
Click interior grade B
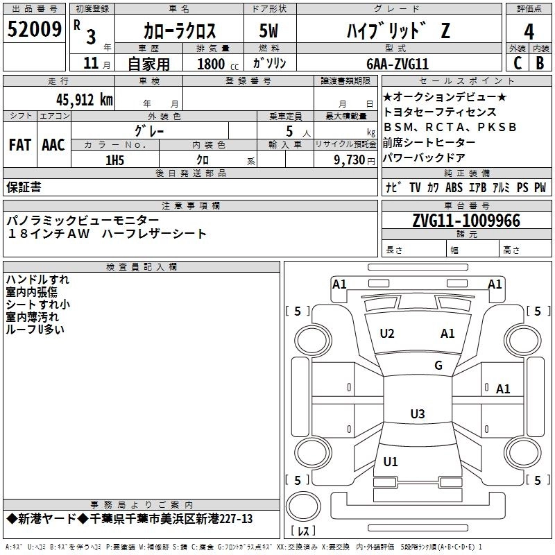click(x=540, y=63)
